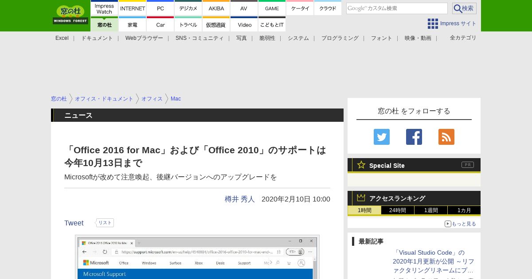
Task: Open the プログラミング category
Action: [x=340, y=38]
